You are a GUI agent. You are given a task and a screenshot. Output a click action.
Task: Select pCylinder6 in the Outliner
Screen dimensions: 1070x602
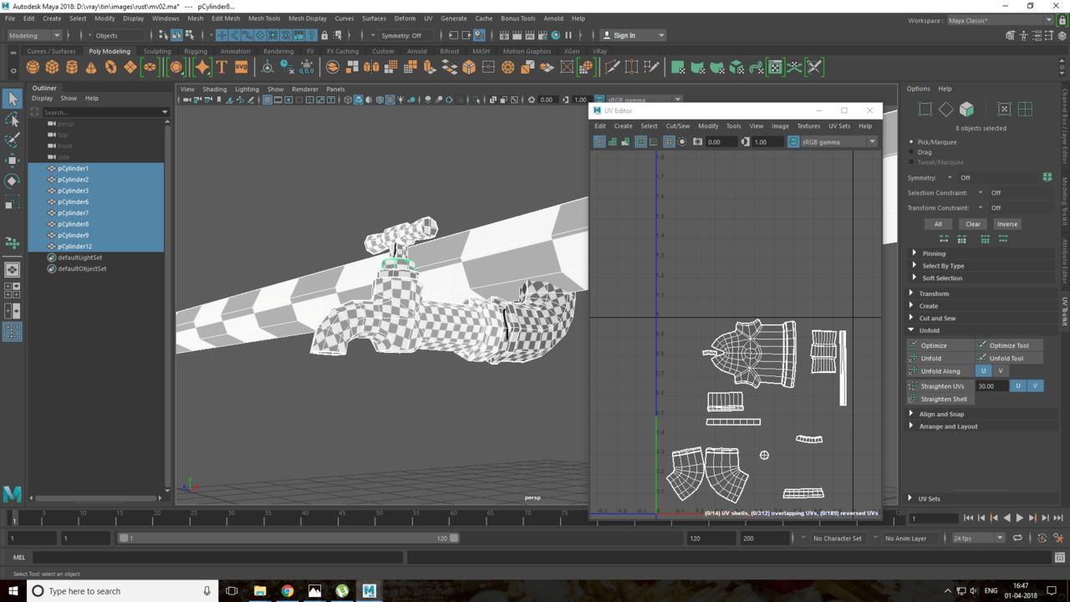[x=74, y=202]
